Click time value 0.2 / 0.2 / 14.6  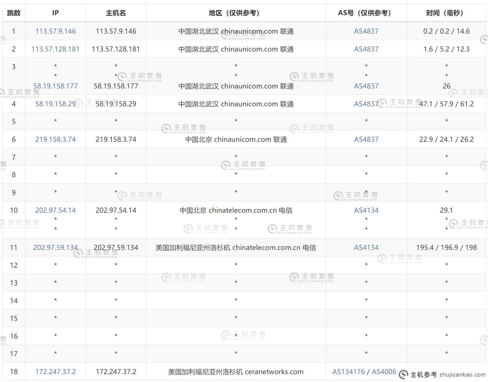pyautogui.click(x=447, y=31)
